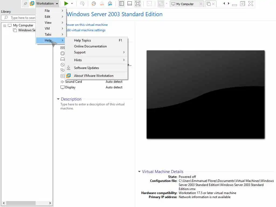
Task: Click the Processors chip icon
Action: (x=63, y=53)
